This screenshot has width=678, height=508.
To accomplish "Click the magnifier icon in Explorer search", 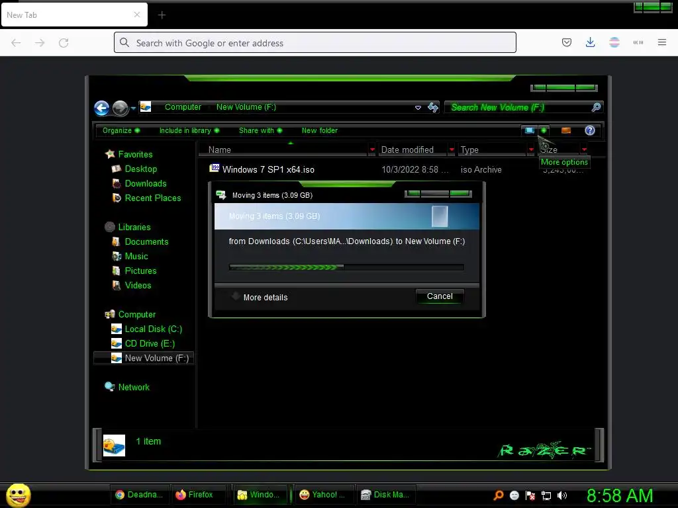I will point(597,107).
